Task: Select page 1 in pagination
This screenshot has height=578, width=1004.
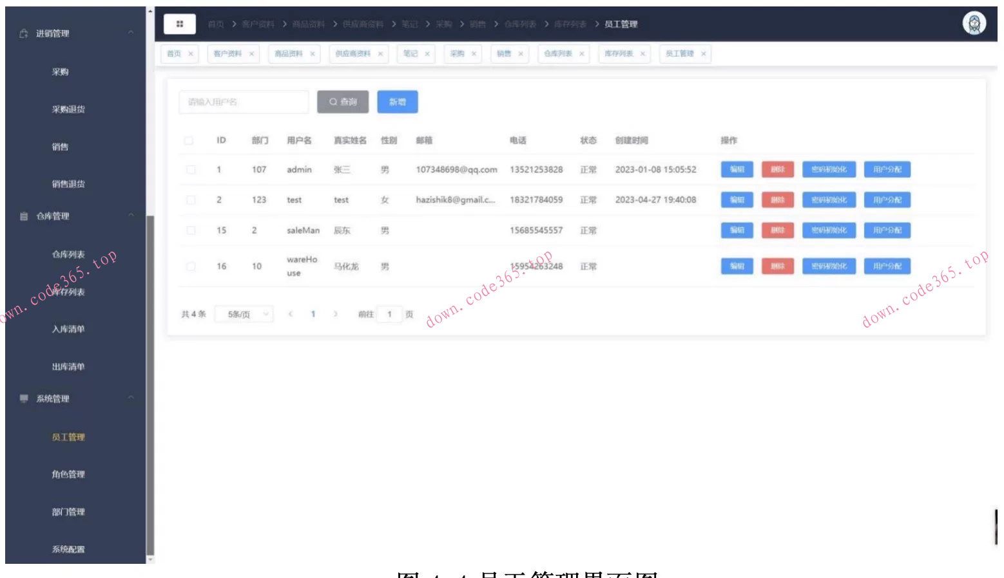Action: 313,314
